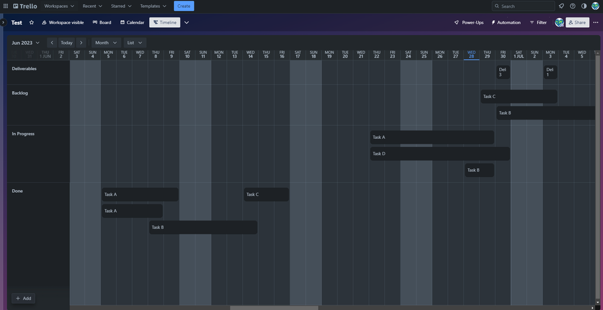
Task: Select the Deliverables list row label
Action: pyautogui.click(x=24, y=68)
